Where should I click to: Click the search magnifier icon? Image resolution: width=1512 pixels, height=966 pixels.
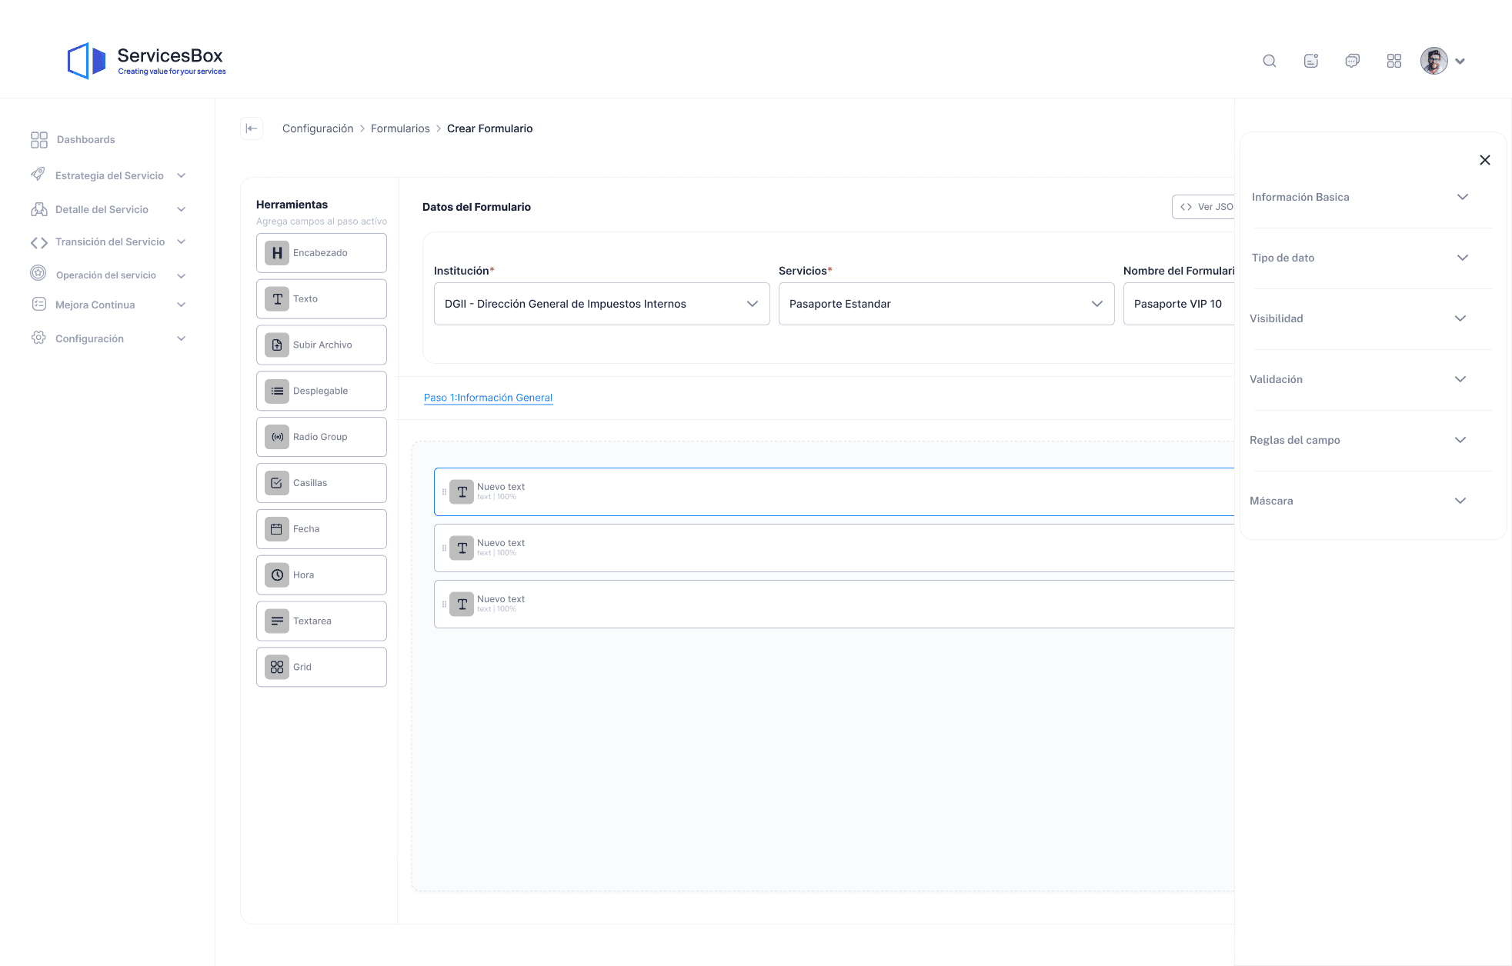coord(1270,61)
